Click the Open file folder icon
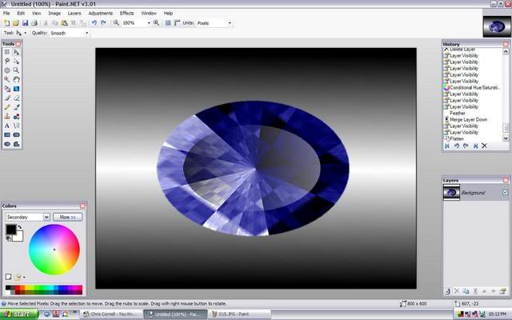Screen dimensions: 512x320 16,23
